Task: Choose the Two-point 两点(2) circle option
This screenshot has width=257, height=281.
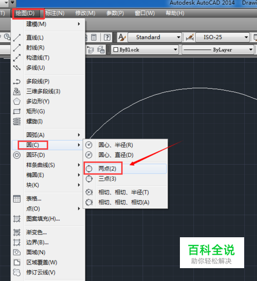Action: (x=125, y=168)
